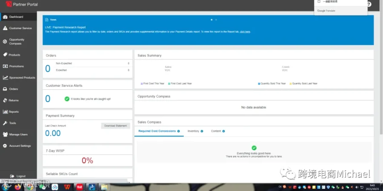This screenshot has width=383, height=191.
Task: Click 'LIVE: Payment Research Report' headline
Action: click(66, 27)
